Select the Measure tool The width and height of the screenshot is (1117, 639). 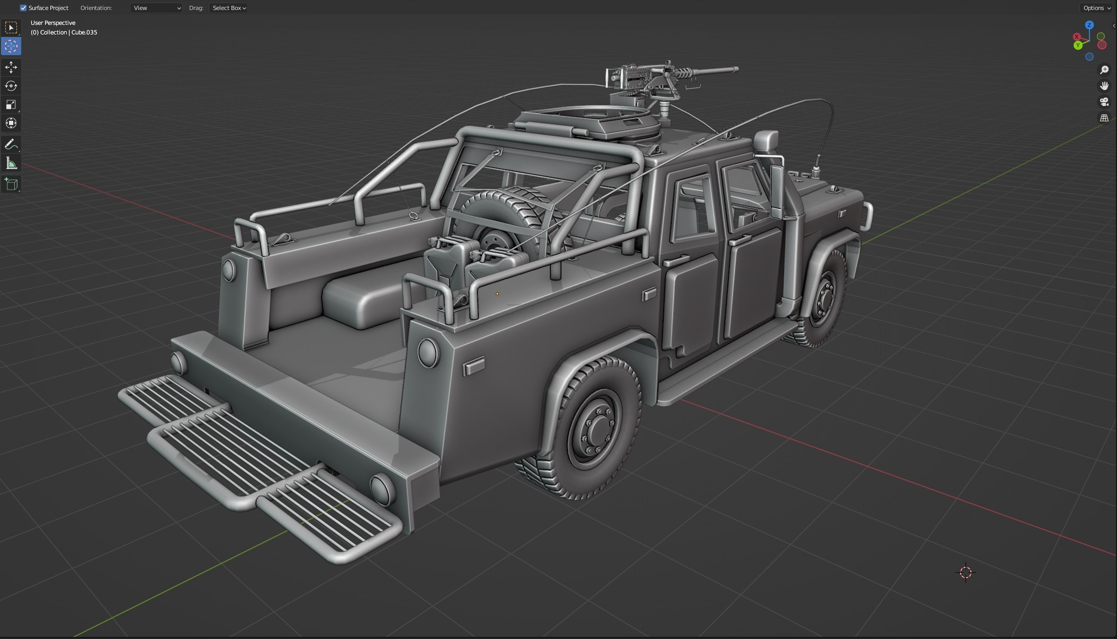pyautogui.click(x=11, y=163)
